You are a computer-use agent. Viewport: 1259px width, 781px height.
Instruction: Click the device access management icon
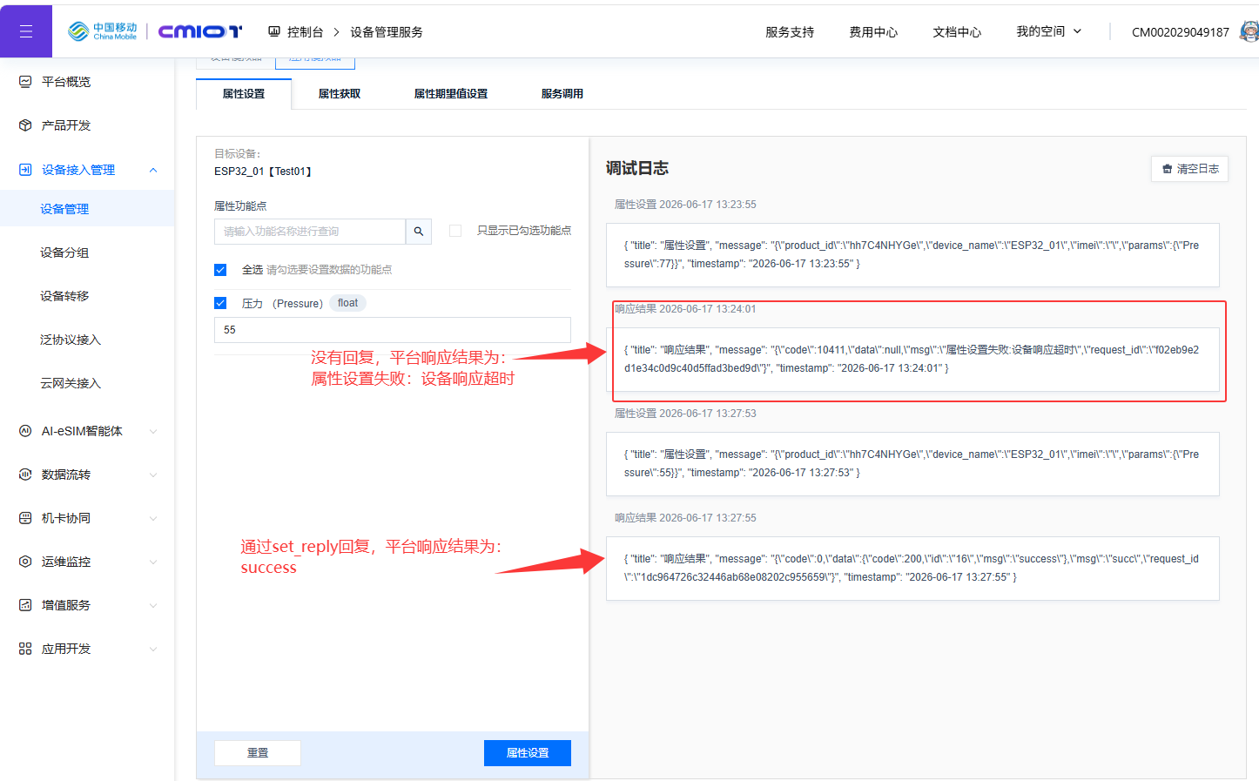[x=25, y=170]
